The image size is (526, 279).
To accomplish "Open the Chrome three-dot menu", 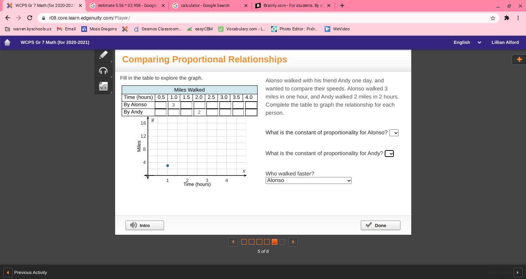I will [x=518, y=18].
